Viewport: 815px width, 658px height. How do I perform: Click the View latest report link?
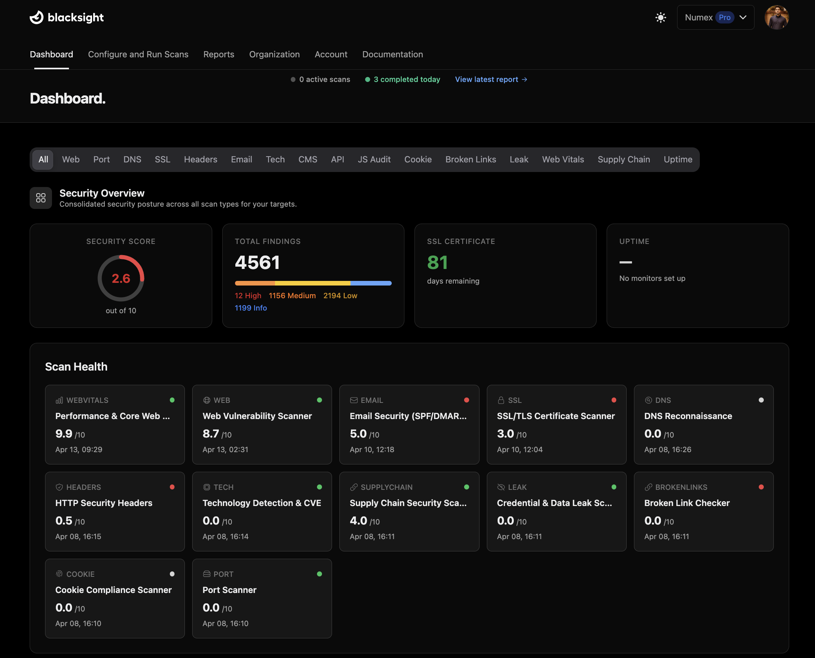tap(490, 79)
